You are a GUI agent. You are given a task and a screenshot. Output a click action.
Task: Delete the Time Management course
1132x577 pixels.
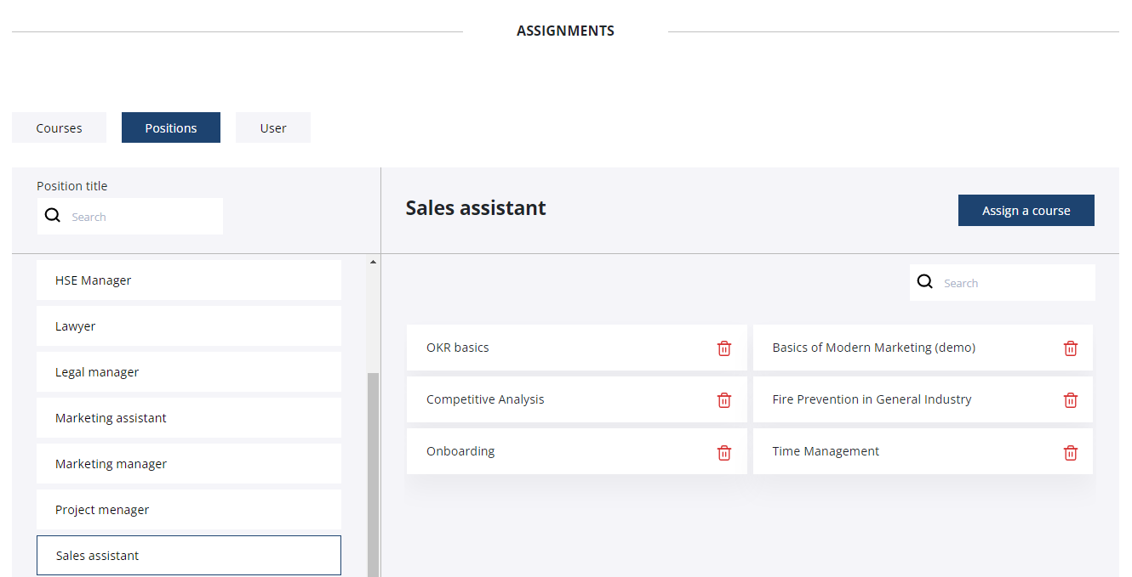click(1071, 452)
